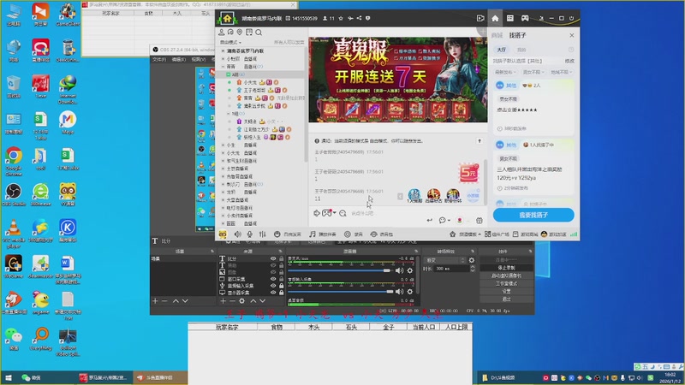Image resolution: width=685 pixels, height=385 pixels.
Task: Click 启动虚拟摄像机 button in OBS controls
Action: (506, 275)
